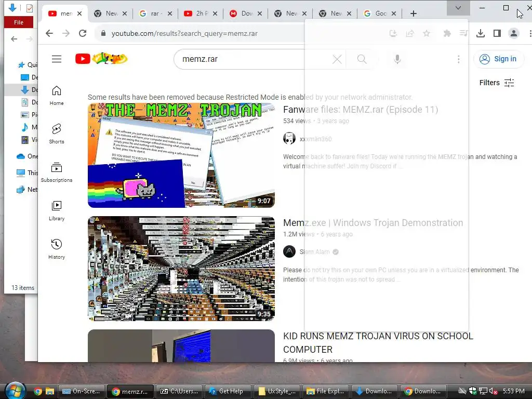This screenshot has width=532, height=399.
Task: Open 7-Zip C:\Users taskbar button
Action: (x=179, y=391)
